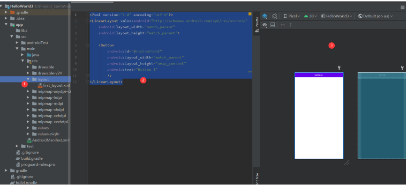Open the design surface layers icon
Image resolution: width=406 pixels, height=185 pixels.
click(264, 16)
